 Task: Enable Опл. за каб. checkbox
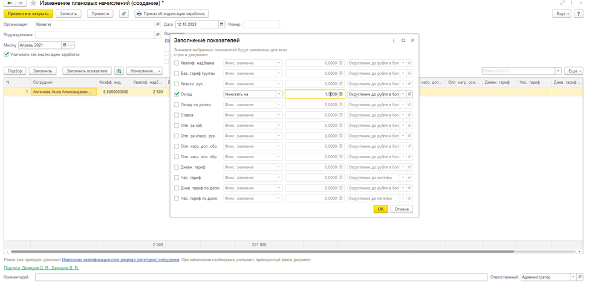click(177, 125)
